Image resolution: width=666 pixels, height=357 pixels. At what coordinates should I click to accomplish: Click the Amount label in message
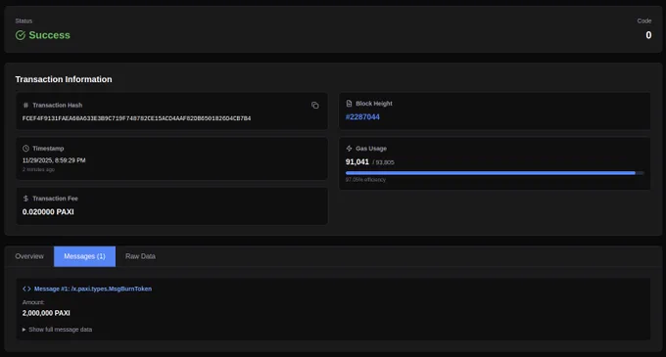tap(33, 302)
